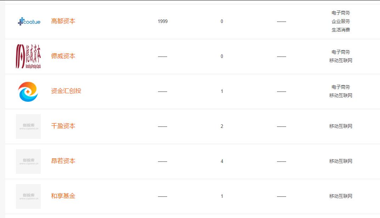
Task: Click 移动互联网 tag in the 千盈资本 row
Action: point(341,126)
